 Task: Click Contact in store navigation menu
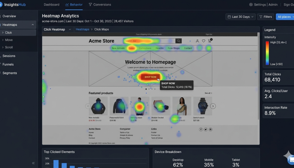188,48
